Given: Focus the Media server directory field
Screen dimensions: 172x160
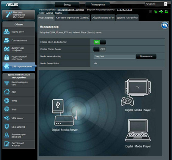Looking at the screenshot, I should pos(114,56).
